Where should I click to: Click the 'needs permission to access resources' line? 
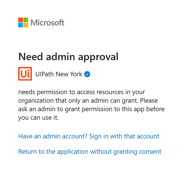tap(71, 92)
